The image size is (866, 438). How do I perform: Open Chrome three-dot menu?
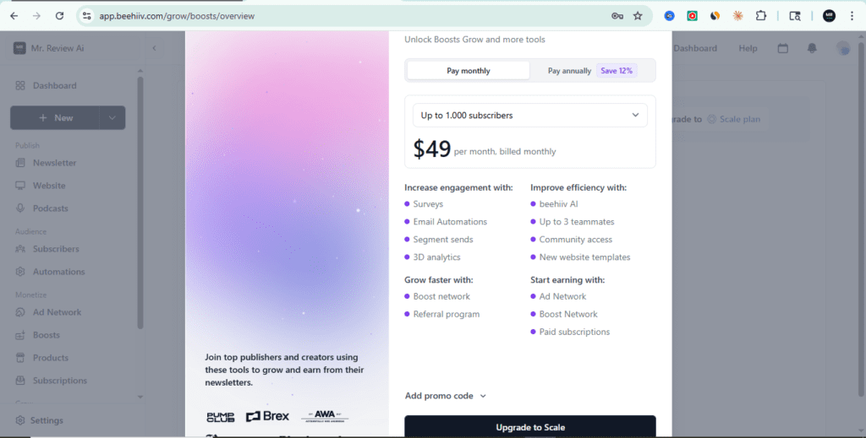pyautogui.click(x=852, y=16)
